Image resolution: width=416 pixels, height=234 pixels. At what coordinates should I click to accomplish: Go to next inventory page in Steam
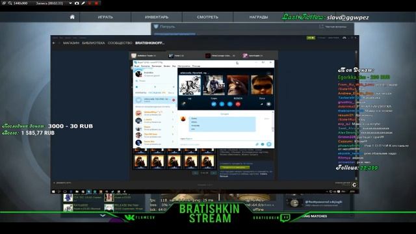coord(214,173)
